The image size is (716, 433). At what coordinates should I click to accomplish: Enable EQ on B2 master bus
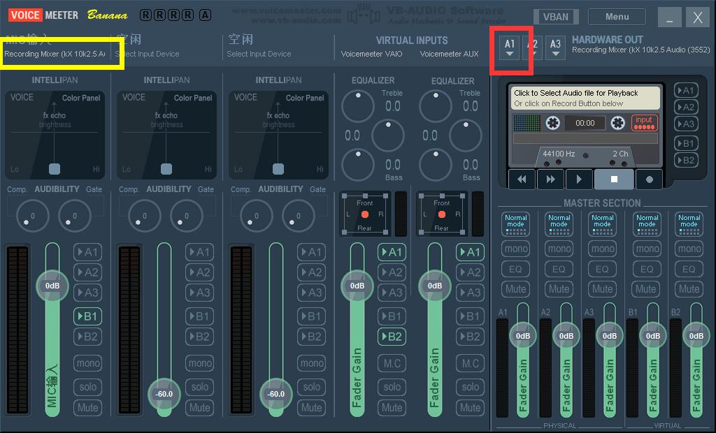click(x=689, y=269)
